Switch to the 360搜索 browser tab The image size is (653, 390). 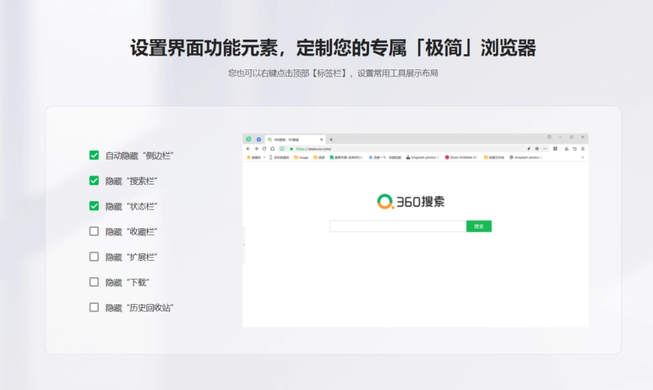290,138
